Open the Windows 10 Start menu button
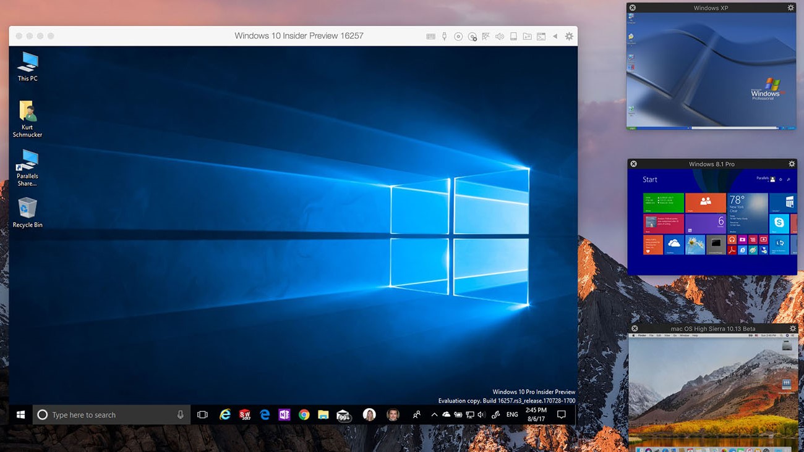 click(20, 415)
